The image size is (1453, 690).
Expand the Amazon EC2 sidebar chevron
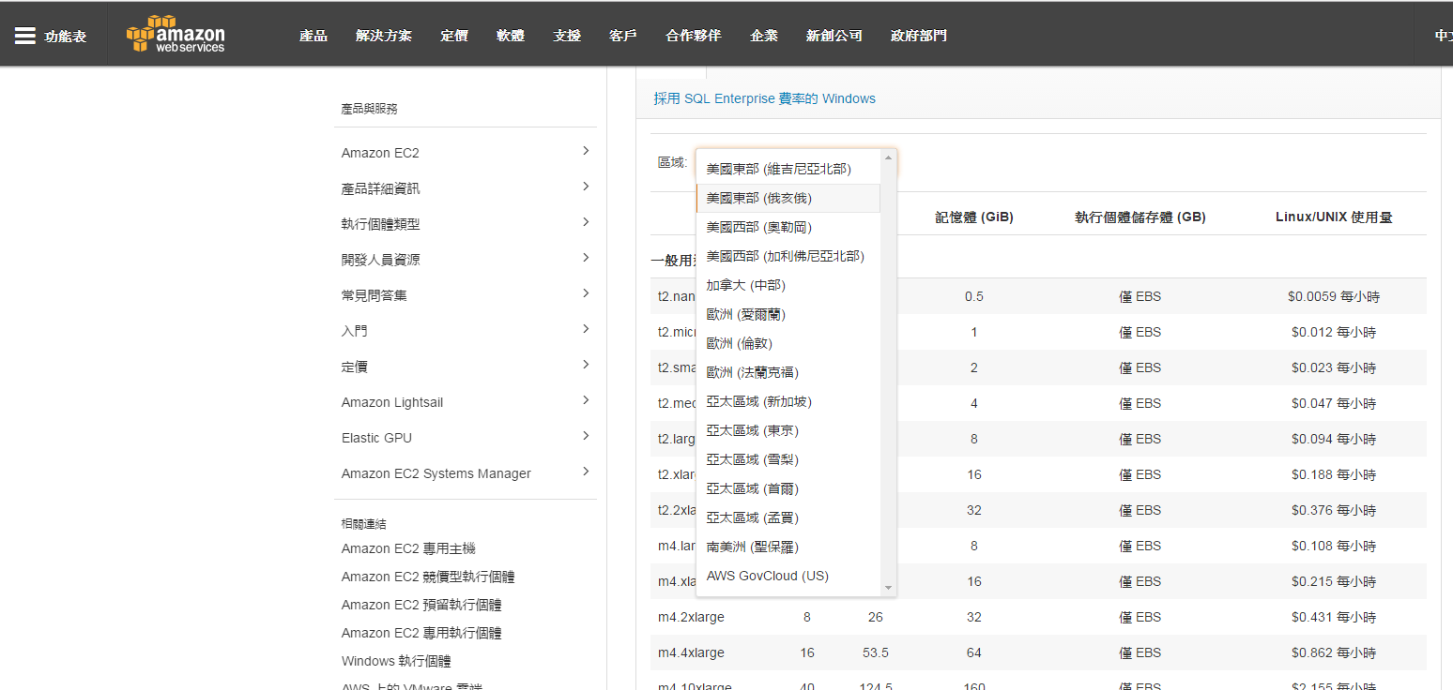coord(586,151)
